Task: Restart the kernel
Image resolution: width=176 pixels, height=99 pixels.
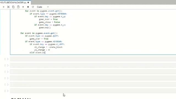Action: tap(33, 7)
